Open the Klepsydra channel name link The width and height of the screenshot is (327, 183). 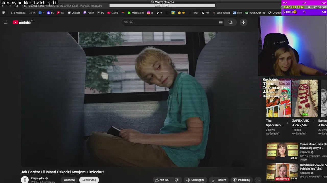pos(38,178)
